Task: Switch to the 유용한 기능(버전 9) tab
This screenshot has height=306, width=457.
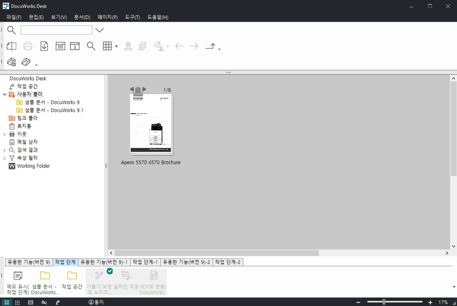Action: tap(29, 262)
